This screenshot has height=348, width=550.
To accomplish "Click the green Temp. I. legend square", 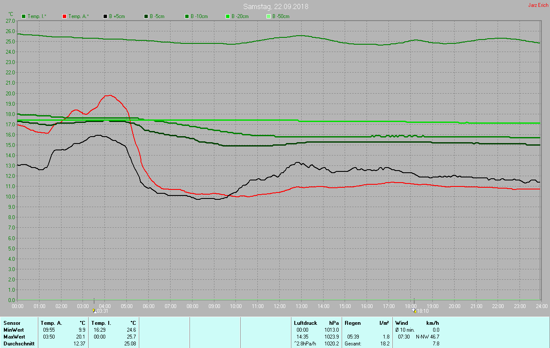I will [24, 16].
